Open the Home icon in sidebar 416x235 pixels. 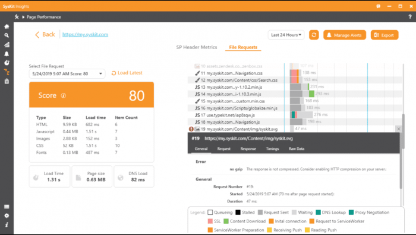(7, 27)
